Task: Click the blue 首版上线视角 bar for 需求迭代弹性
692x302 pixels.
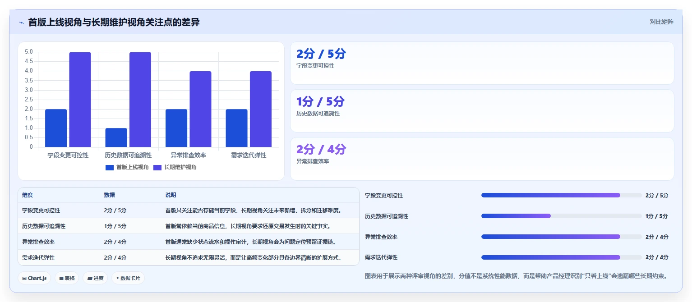Action: pyautogui.click(x=237, y=128)
